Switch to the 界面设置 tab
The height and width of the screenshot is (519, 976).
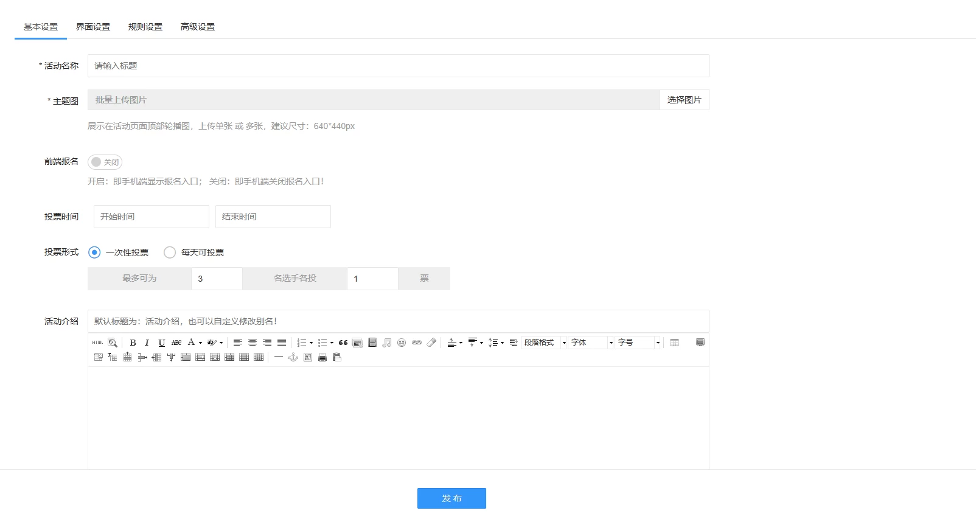tap(93, 27)
